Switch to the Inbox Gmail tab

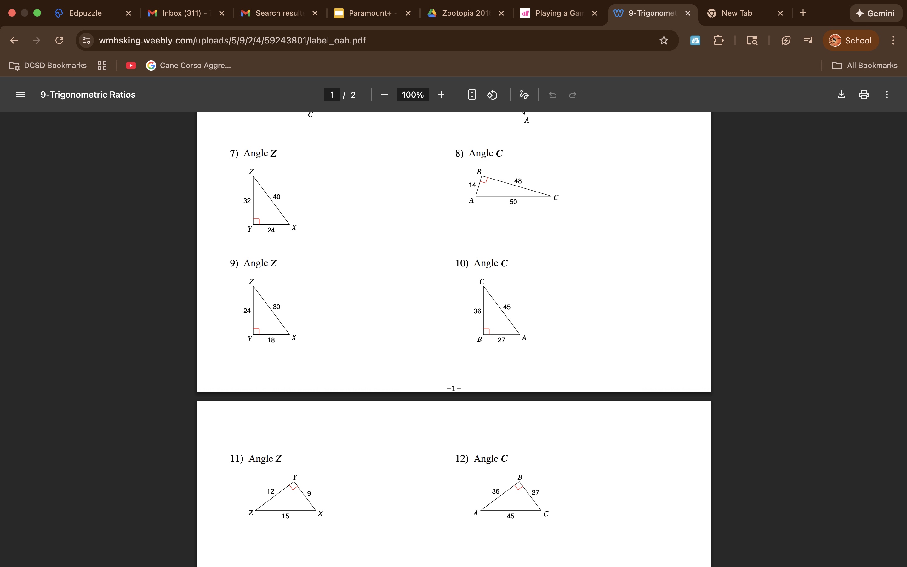180,13
